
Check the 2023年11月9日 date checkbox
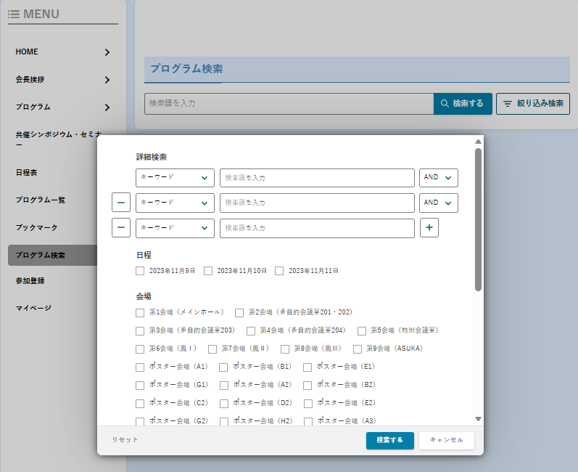click(x=140, y=271)
